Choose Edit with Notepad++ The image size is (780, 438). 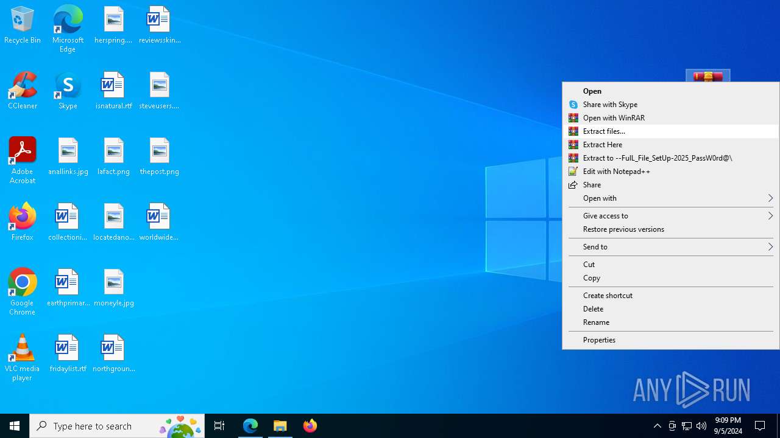point(670,172)
